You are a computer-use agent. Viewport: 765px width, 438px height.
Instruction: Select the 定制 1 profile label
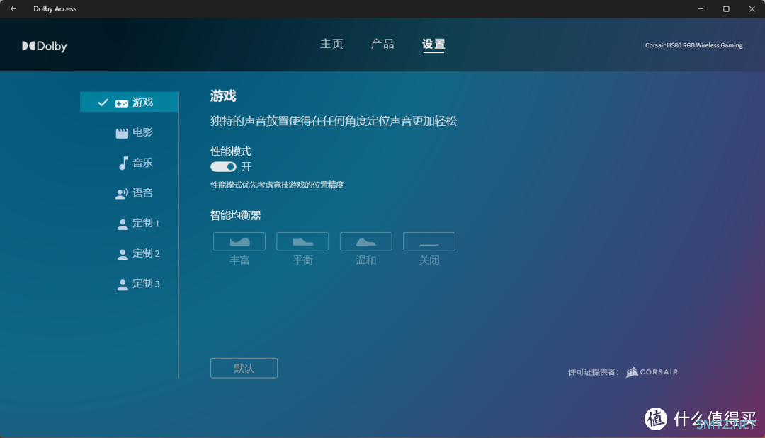pos(147,223)
